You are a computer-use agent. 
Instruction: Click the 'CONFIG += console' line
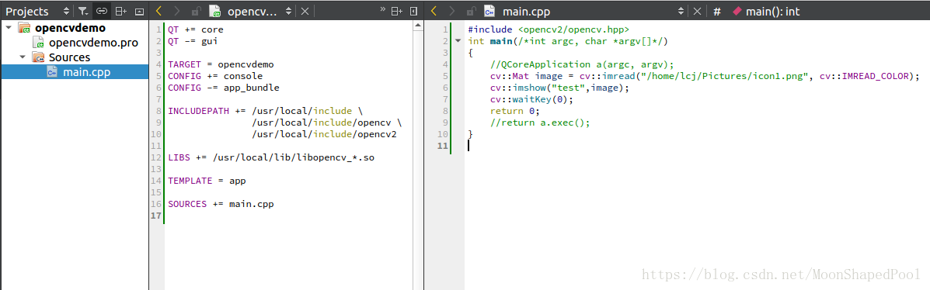214,76
